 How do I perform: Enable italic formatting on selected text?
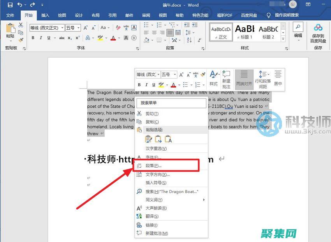click(41, 38)
